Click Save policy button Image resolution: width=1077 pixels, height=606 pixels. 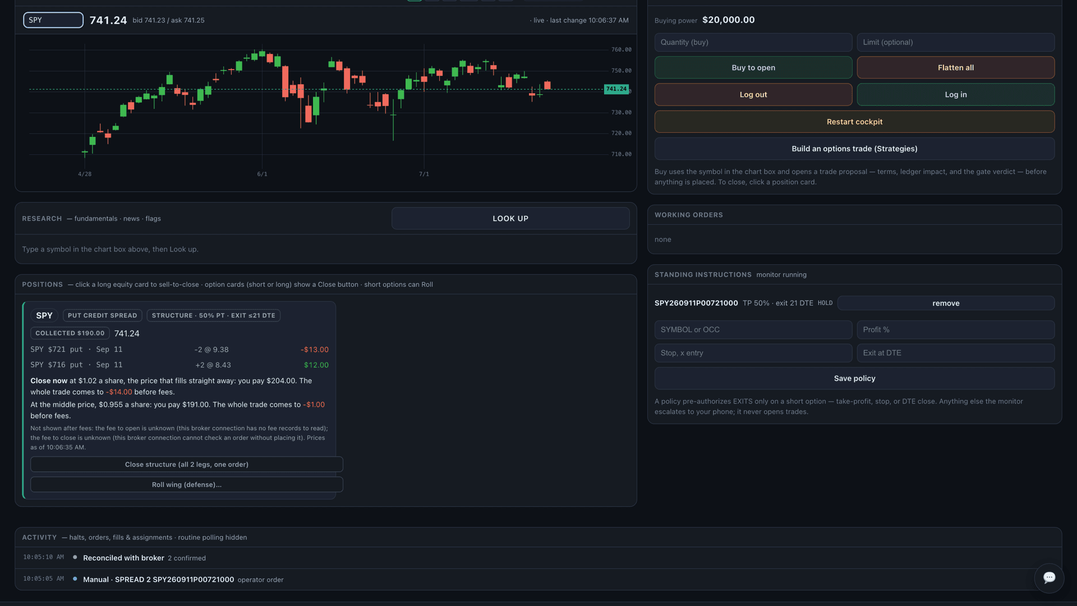click(x=854, y=379)
